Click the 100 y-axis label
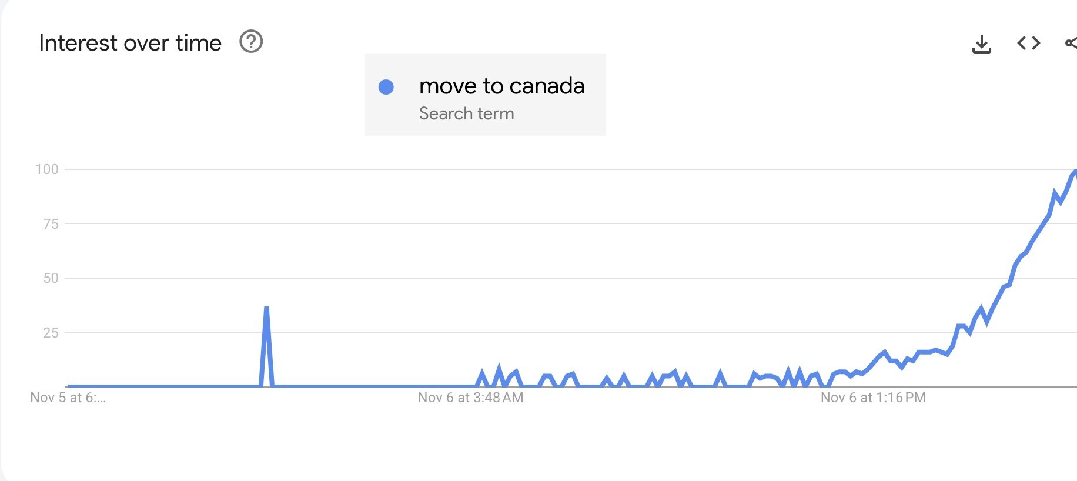This screenshot has height=481, width=1077. (x=47, y=169)
